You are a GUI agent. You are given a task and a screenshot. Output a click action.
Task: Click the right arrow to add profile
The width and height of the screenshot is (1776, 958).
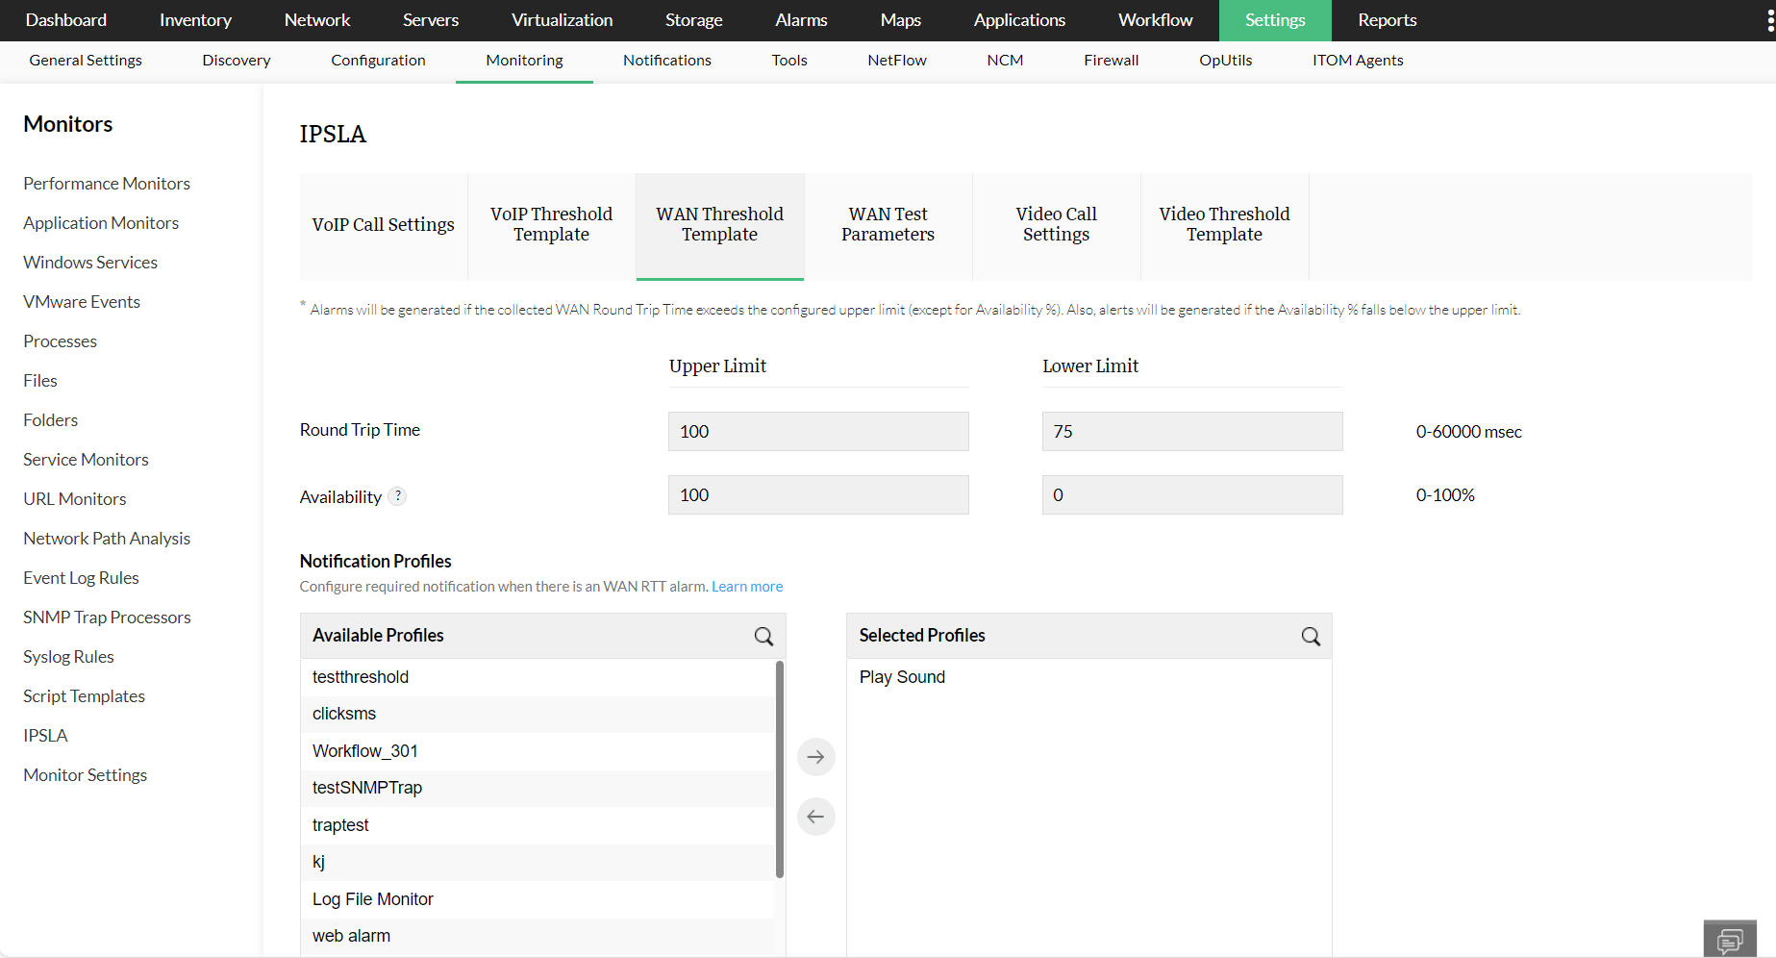815,757
